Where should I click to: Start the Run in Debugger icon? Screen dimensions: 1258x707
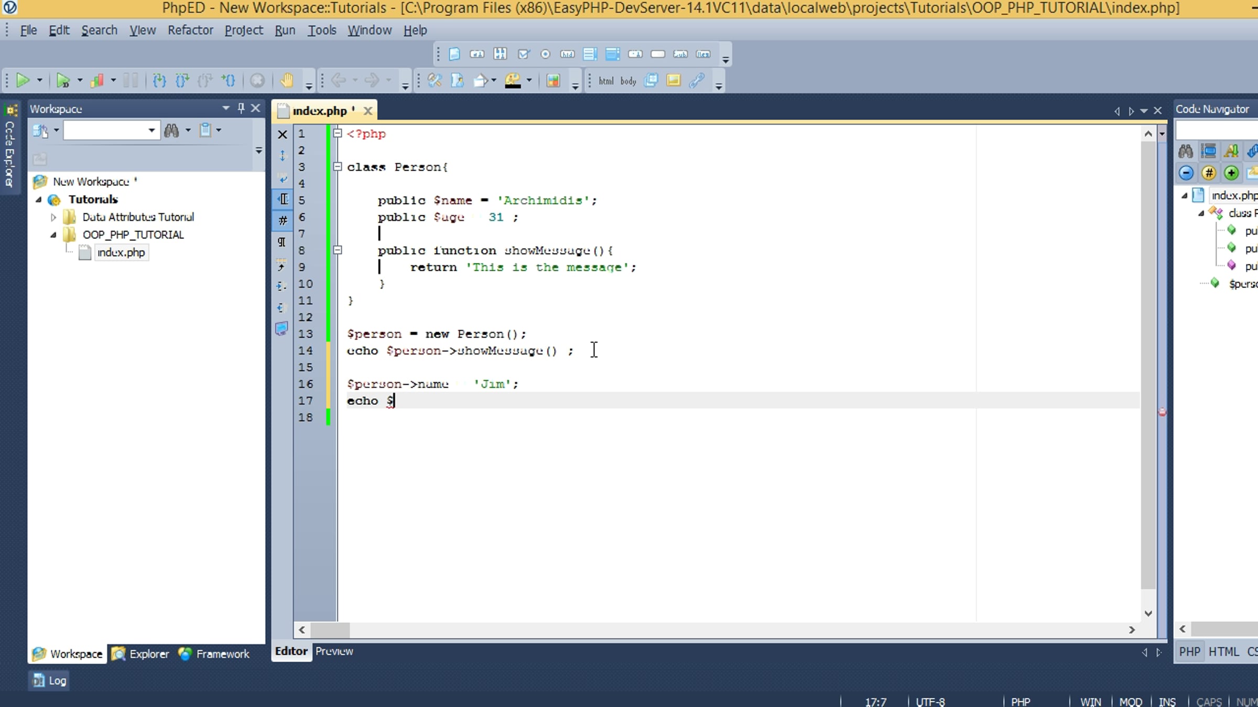(x=63, y=81)
